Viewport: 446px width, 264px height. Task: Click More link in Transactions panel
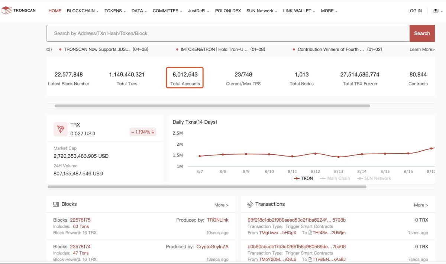(421, 205)
